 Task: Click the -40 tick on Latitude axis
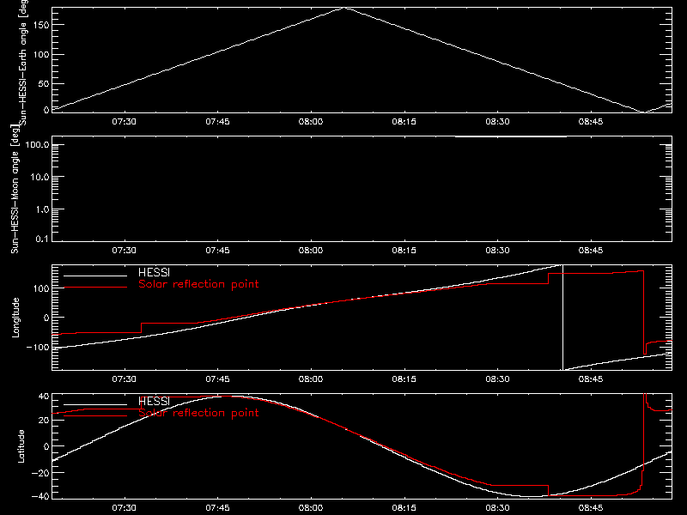tap(40, 497)
